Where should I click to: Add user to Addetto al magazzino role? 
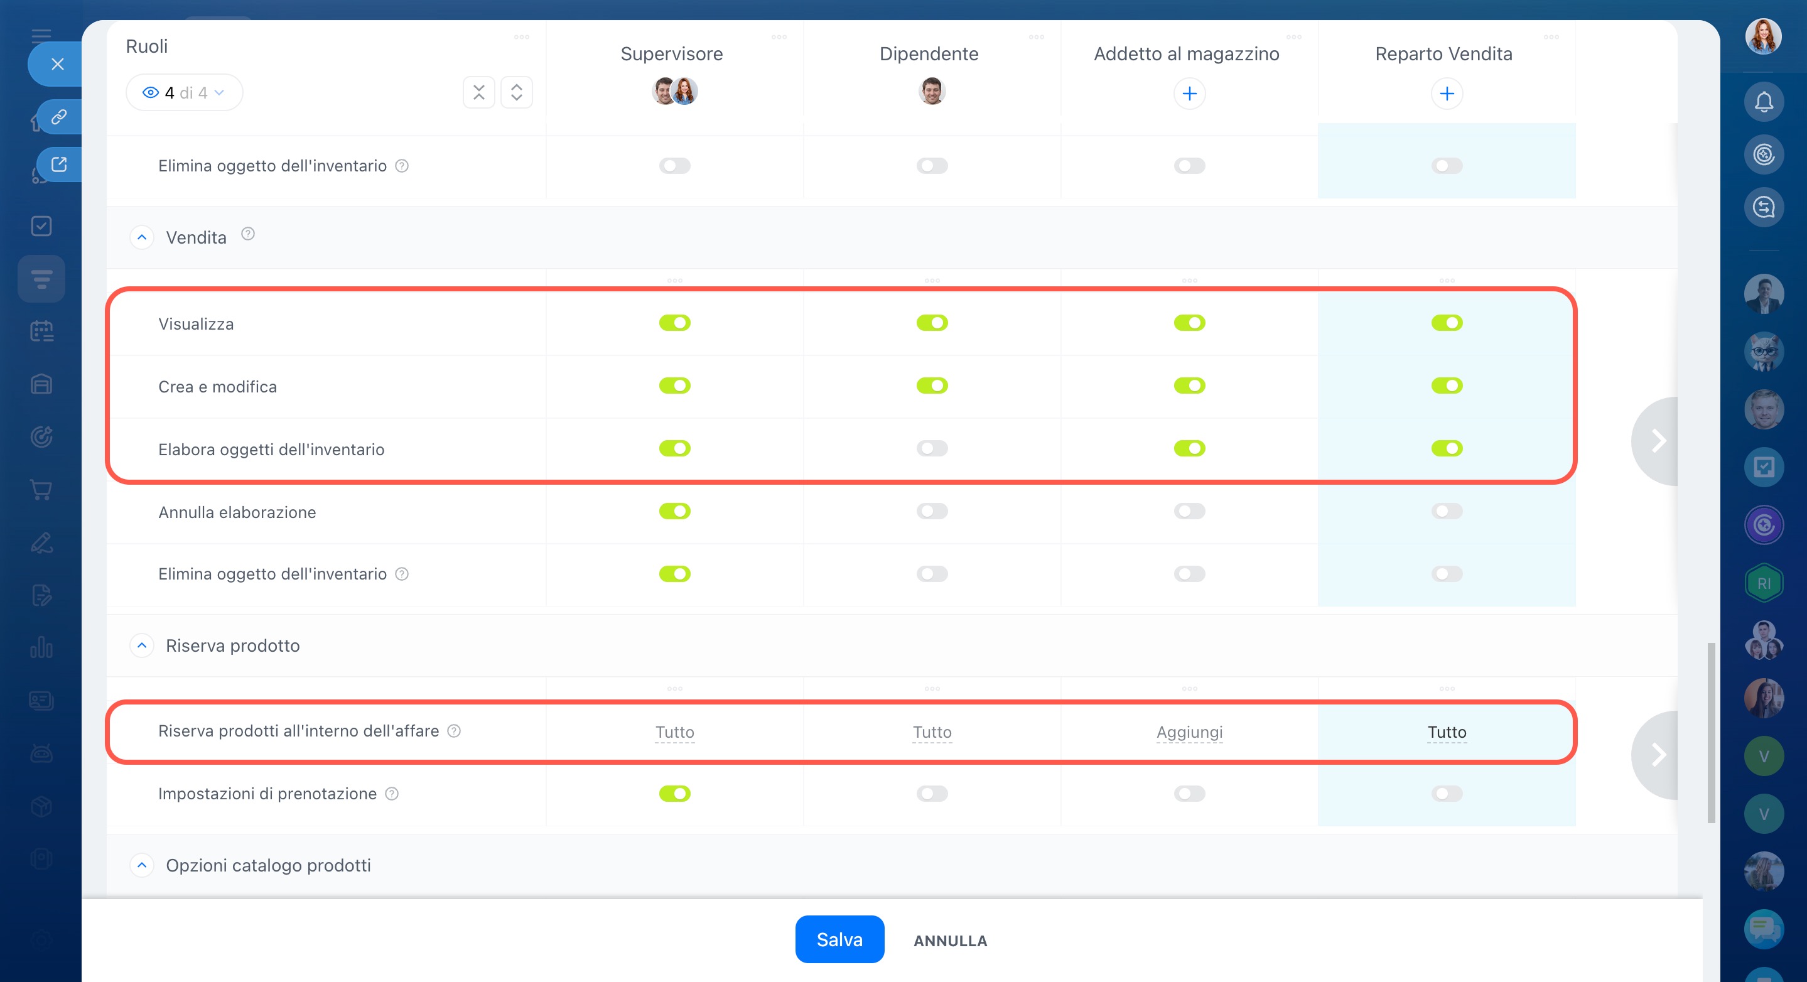[1189, 94]
